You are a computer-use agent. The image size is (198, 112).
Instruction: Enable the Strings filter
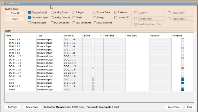pyautogui.click(x=95, y=17)
